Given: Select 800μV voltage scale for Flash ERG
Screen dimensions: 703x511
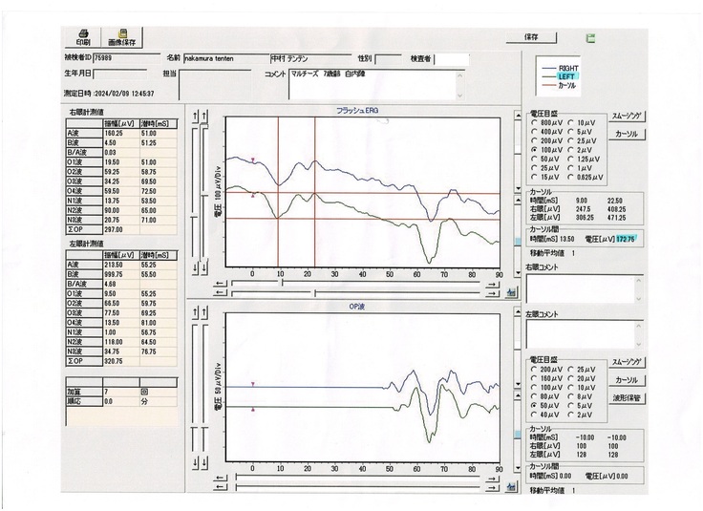Looking at the screenshot, I should [532, 123].
